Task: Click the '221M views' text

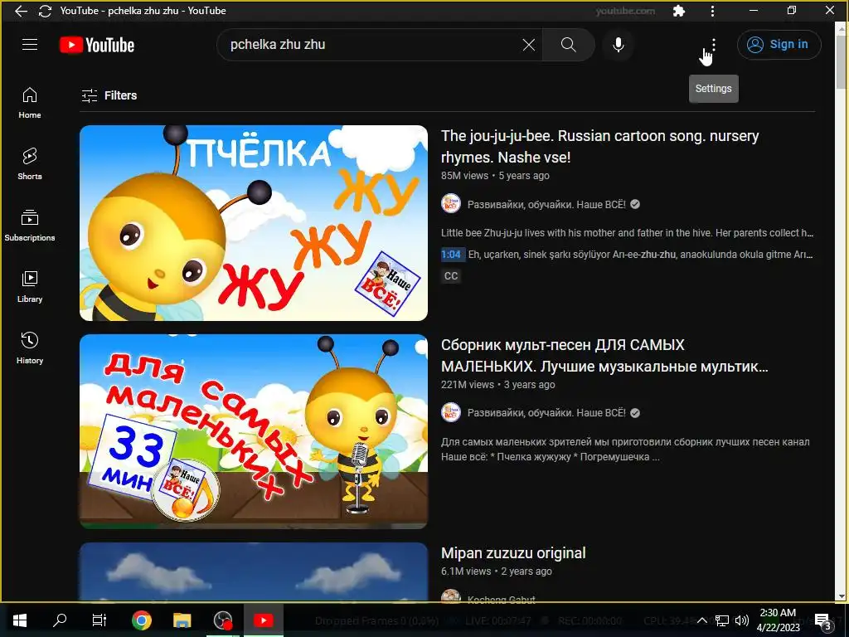Action: (x=468, y=385)
